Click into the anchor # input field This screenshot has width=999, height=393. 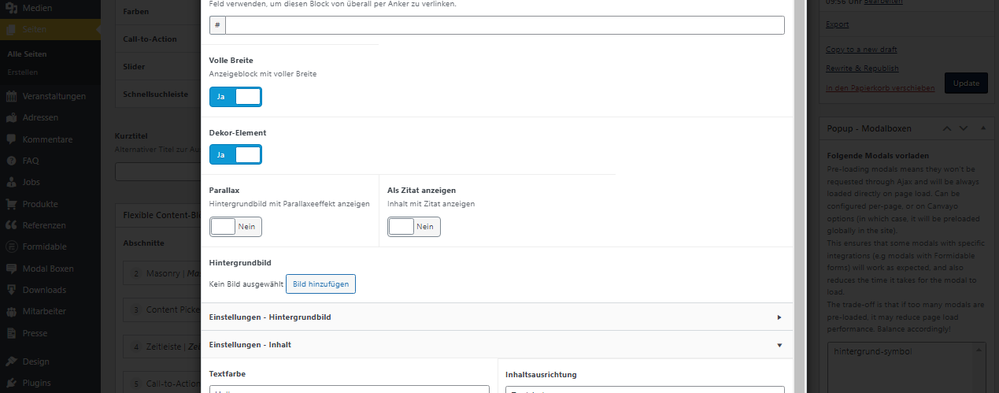point(504,25)
